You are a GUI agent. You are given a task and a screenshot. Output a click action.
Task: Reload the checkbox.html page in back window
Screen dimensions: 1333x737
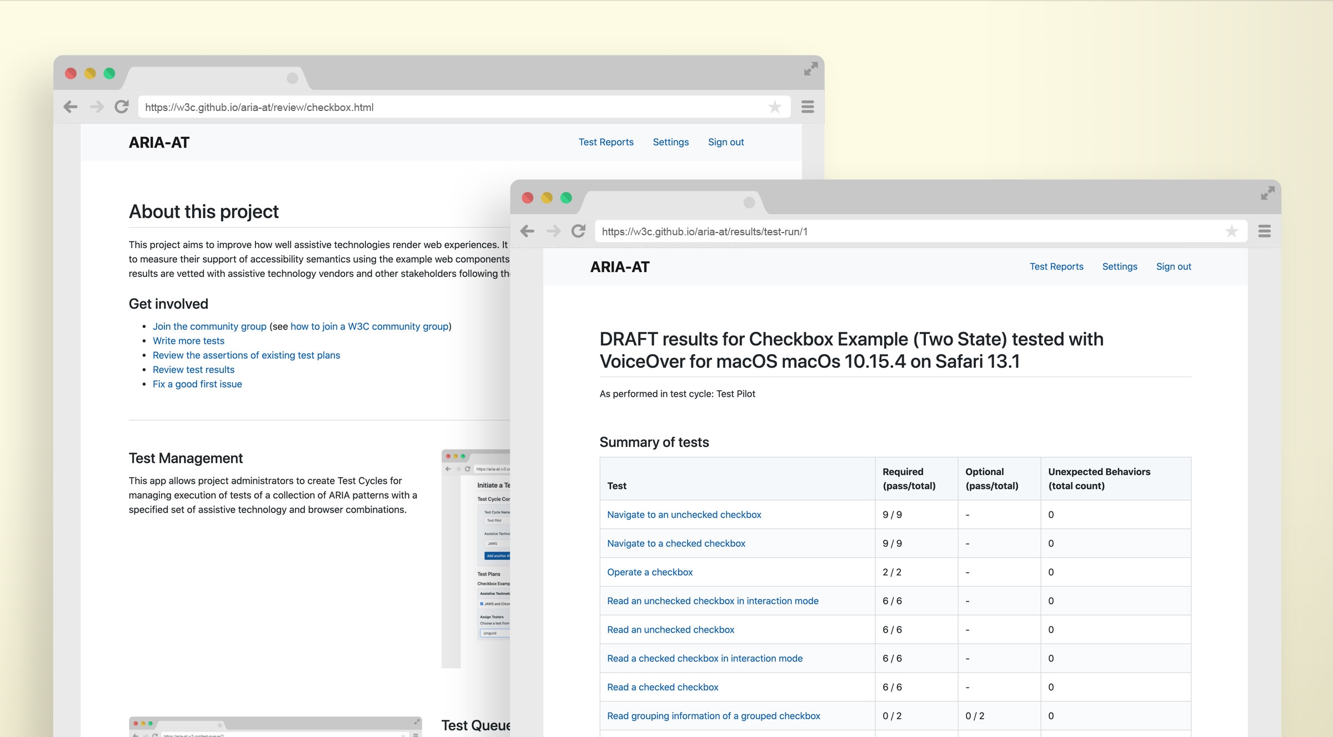[x=122, y=107]
